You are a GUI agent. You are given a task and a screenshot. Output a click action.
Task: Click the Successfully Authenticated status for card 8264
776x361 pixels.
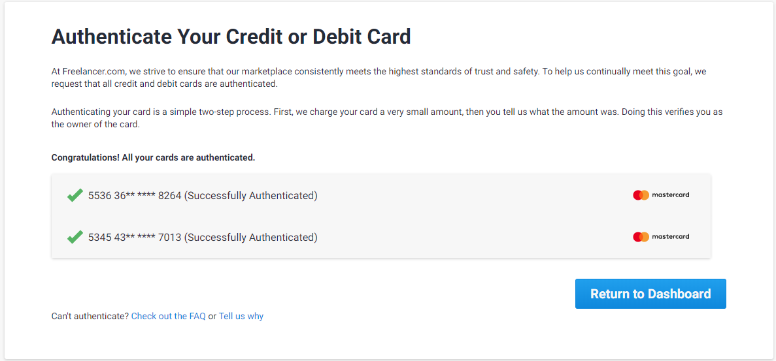coord(251,196)
